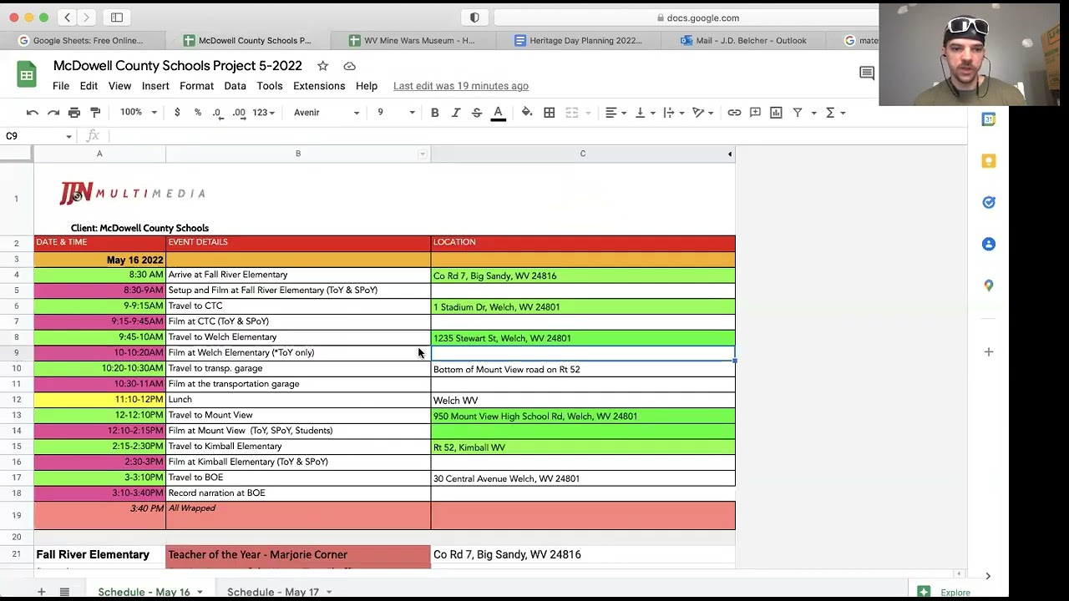
Task: Click the Name box showing C9
Action: pos(38,136)
